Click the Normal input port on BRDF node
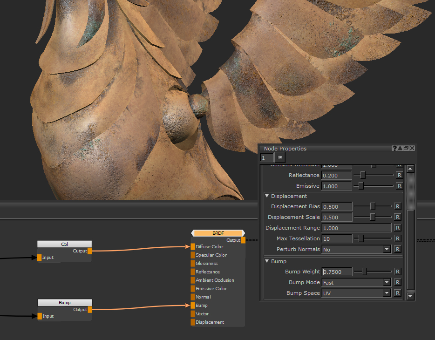The width and height of the screenshot is (435, 340). point(193,297)
